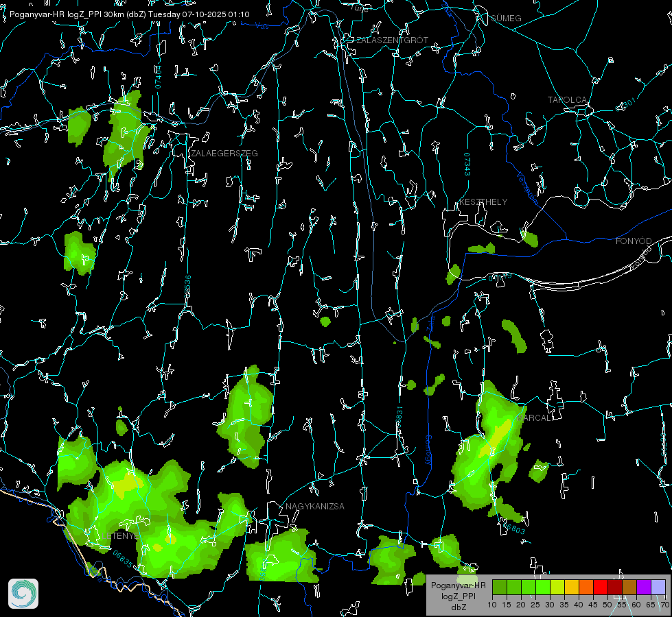Click road number label 07404

coord(158,77)
